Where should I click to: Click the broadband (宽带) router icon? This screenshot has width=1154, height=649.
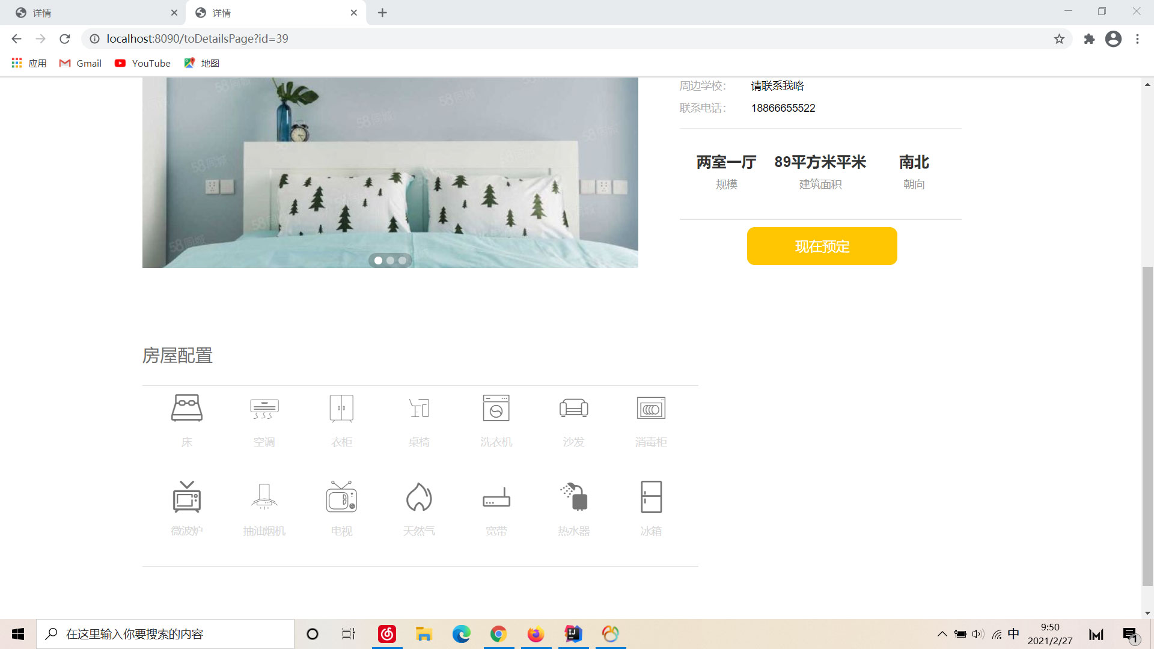(x=496, y=497)
